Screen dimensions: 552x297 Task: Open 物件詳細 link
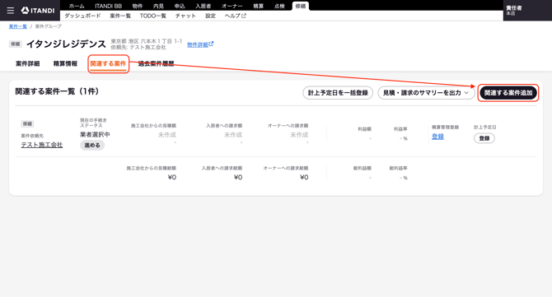click(198, 44)
